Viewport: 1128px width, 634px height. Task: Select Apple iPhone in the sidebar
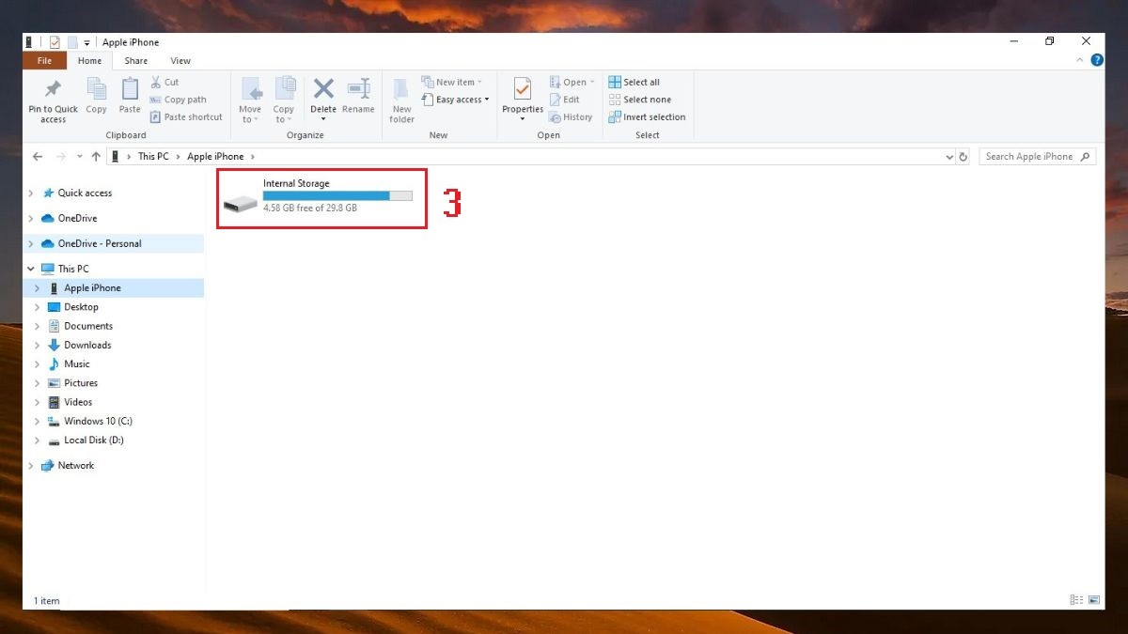[x=92, y=288]
